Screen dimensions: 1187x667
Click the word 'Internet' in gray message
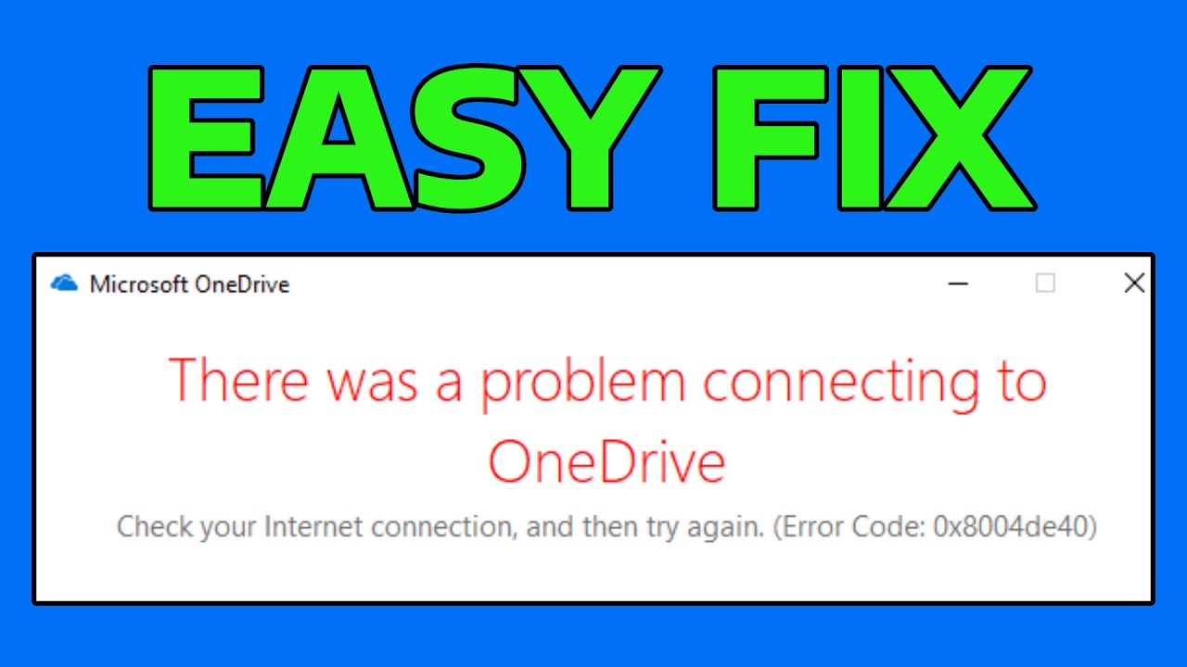click(x=313, y=528)
